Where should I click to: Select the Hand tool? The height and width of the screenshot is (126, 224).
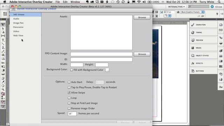(3, 86)
